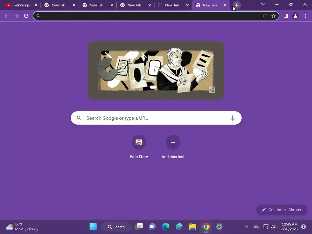Close the New Tab that is still loading
This screenshot has width=312, height=234.
[187, 5]
